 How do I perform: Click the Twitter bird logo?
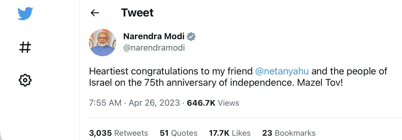(25, 14)
